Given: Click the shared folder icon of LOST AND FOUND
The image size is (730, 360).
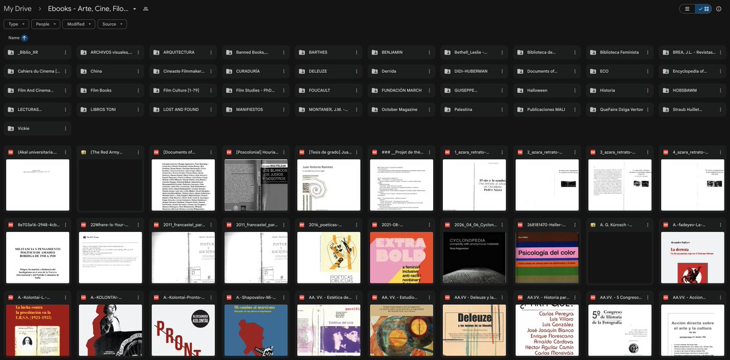Looking at the screenshot, I should tap(157, 109).
